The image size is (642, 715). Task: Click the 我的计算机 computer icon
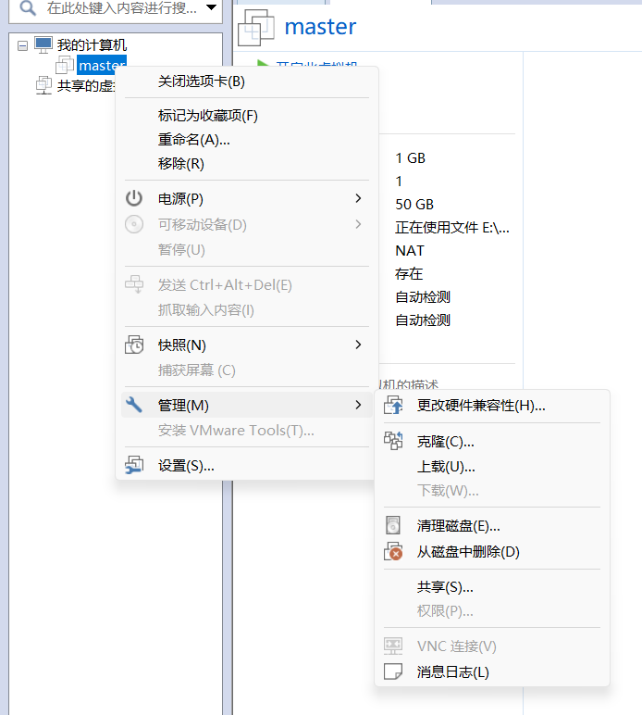(43, 44)
